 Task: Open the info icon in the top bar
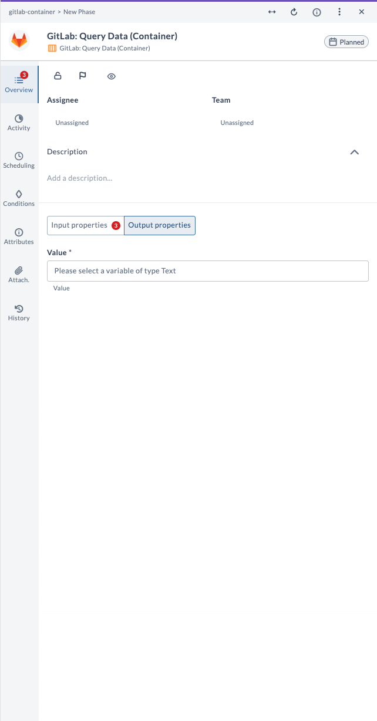317,12
